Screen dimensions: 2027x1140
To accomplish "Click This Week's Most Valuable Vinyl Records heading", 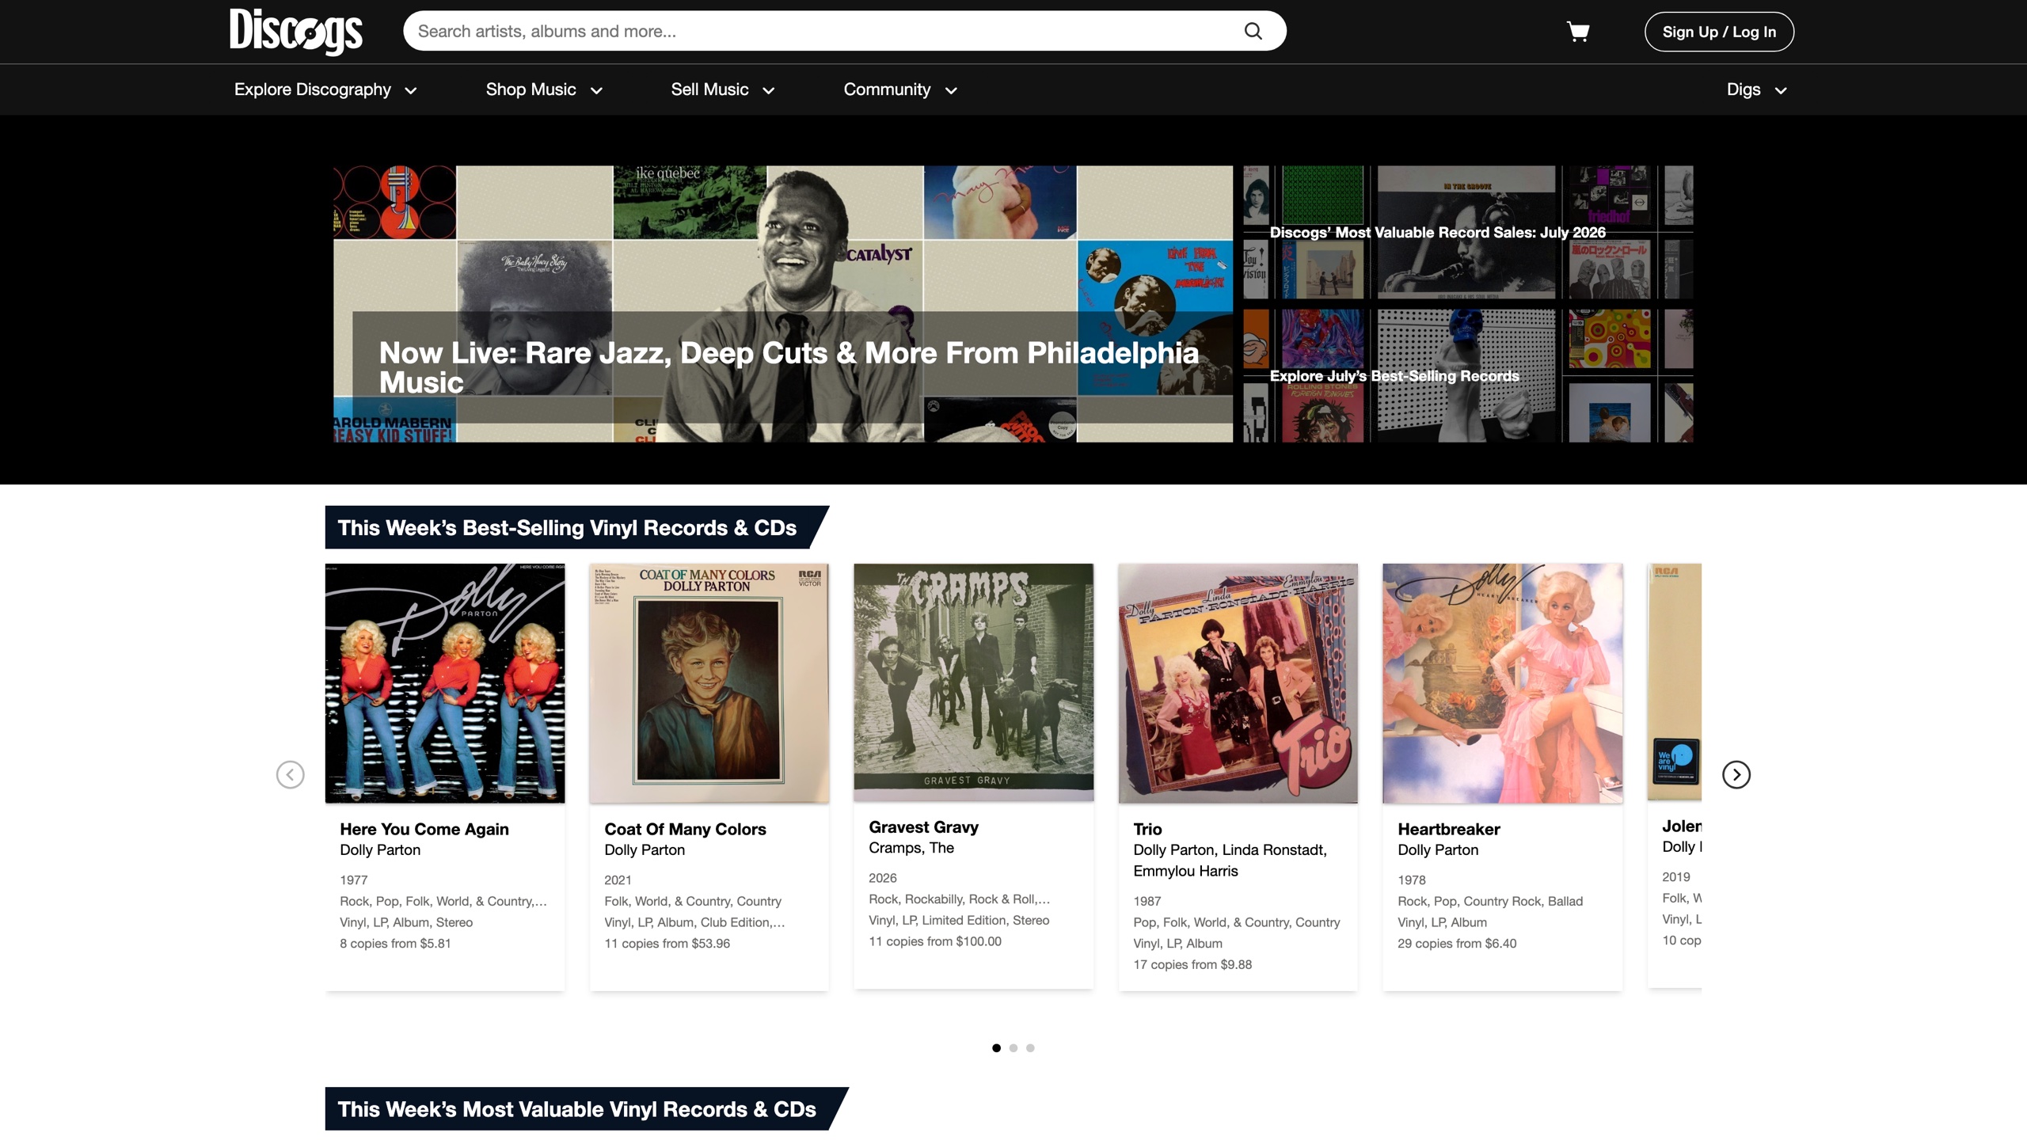I will coord(576,1108).
